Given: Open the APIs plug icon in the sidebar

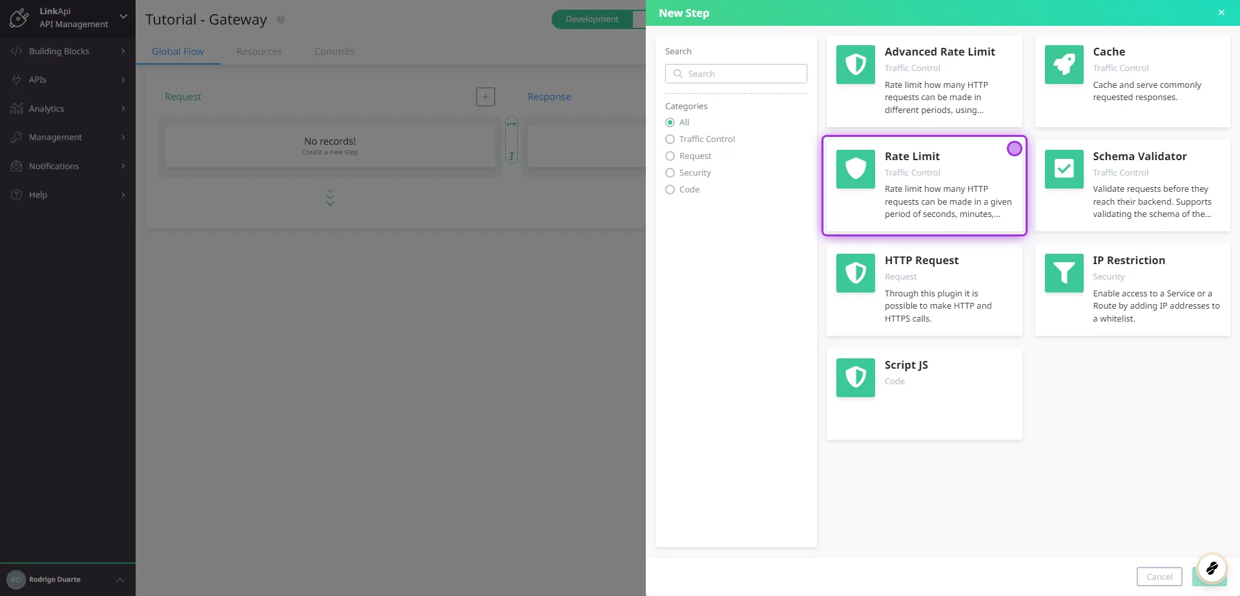Looking at the screenshot, I should click(16, 79).
